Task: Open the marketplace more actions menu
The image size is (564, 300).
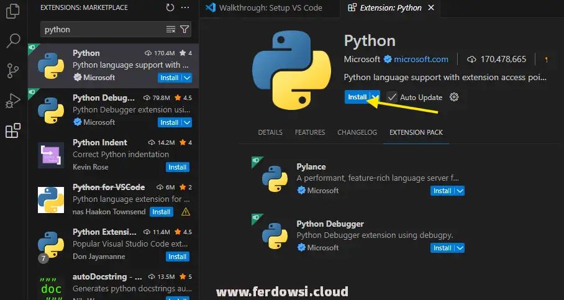Action: pos(185,7)
